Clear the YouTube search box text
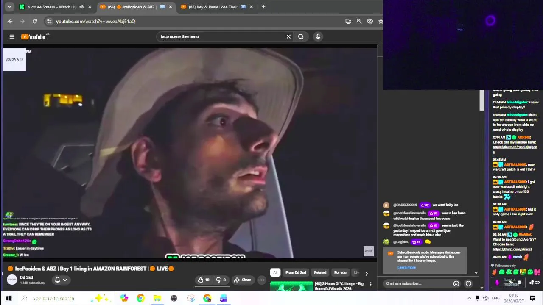The image size is (543, 305). (288, 36)
